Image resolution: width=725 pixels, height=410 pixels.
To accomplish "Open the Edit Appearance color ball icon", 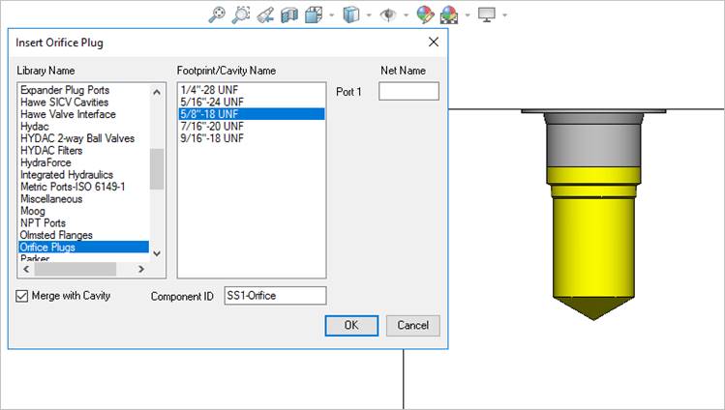I will [425, 15].
